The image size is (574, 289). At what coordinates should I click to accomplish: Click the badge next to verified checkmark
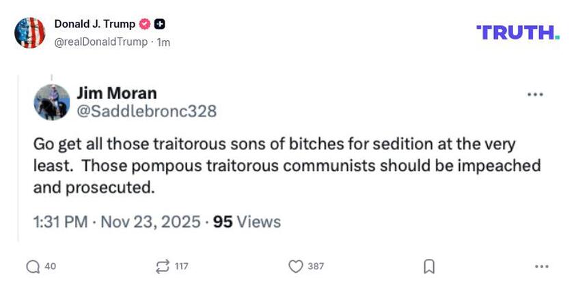point(160,25)
